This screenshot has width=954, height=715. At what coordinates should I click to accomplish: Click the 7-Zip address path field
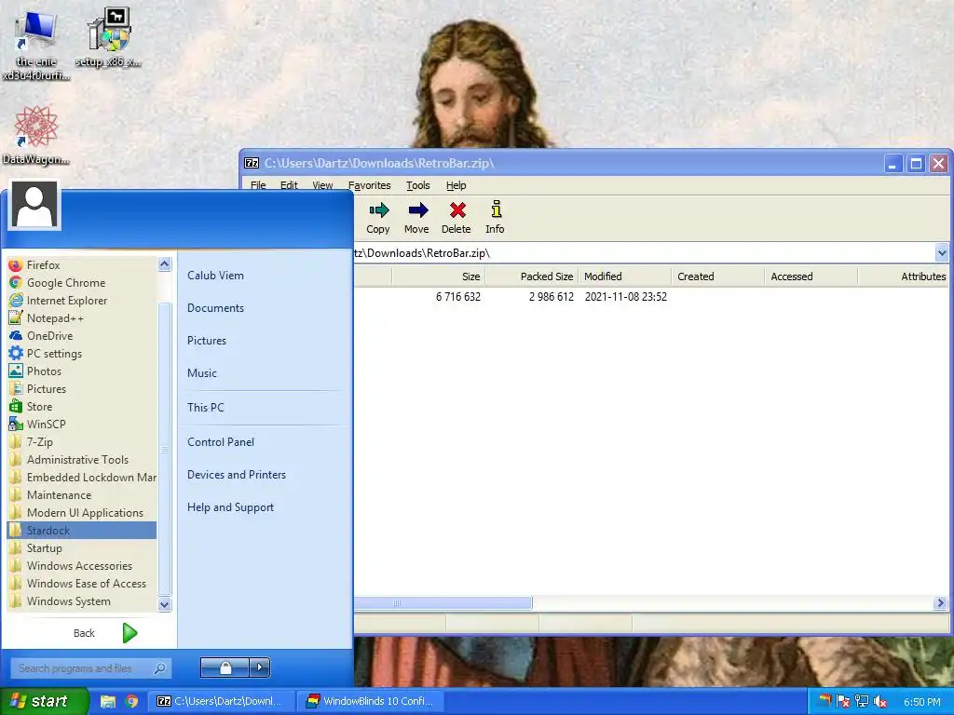[644, 253]
